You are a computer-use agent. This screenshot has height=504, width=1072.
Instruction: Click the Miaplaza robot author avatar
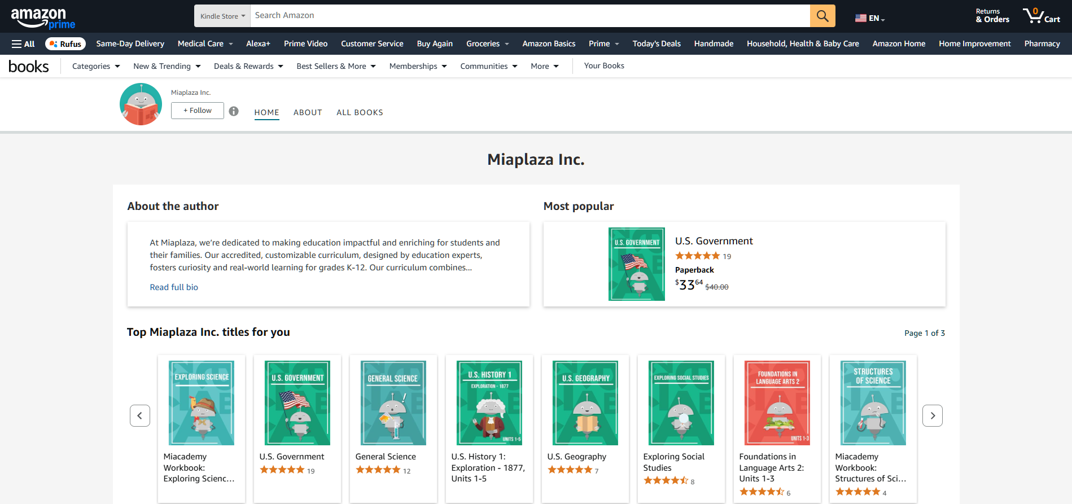(141, 104)
